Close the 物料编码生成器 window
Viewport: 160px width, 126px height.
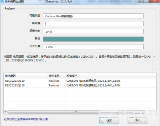155,1
